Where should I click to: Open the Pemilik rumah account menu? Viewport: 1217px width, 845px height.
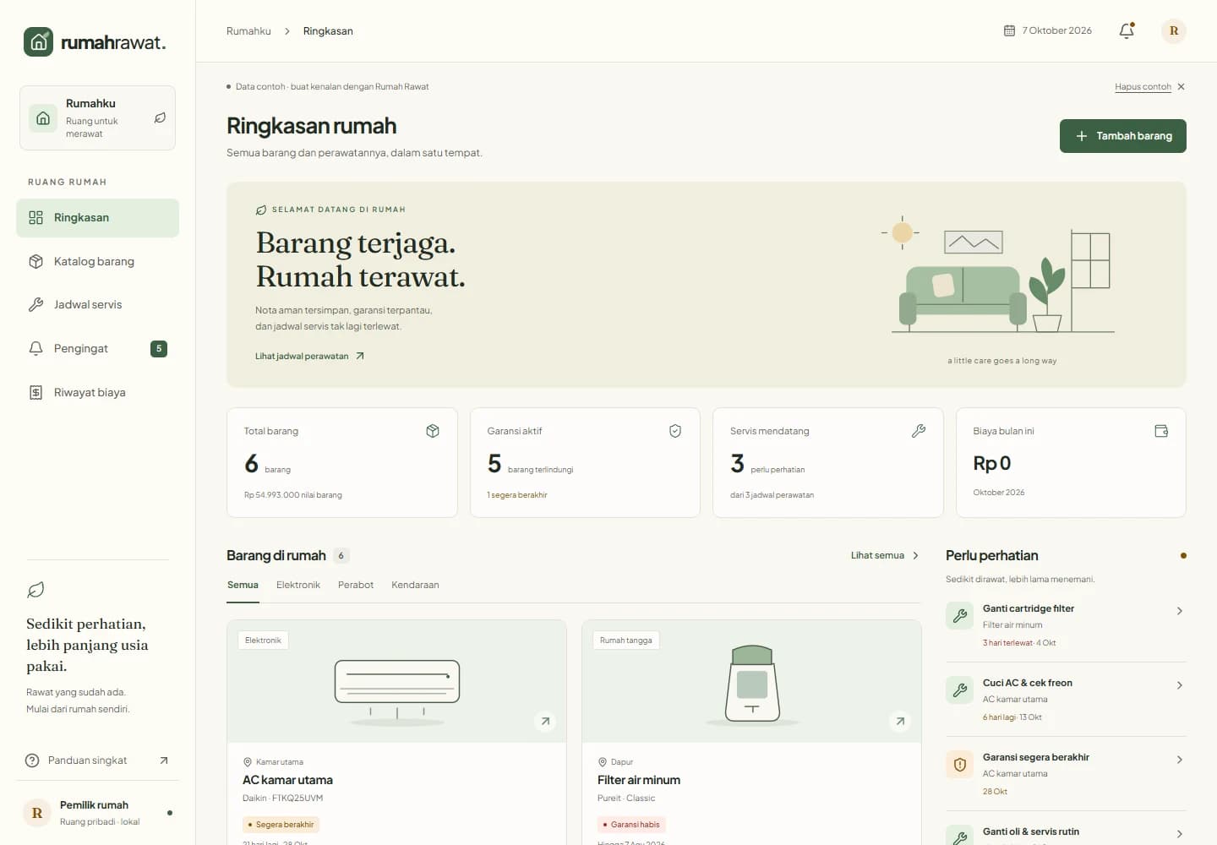[97, 813]
